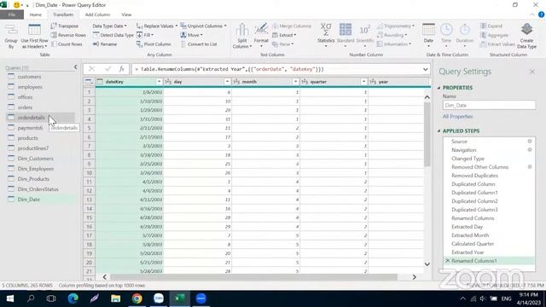Viewport: 546px width, 307px height.
Task: Click the Statistics icon
Action: click(x=326, y=35)
